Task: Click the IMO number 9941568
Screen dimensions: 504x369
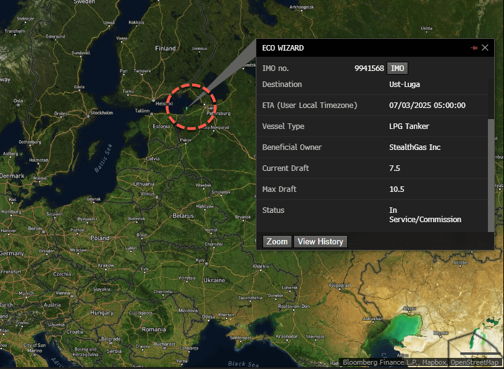Action: pos(369,68)
